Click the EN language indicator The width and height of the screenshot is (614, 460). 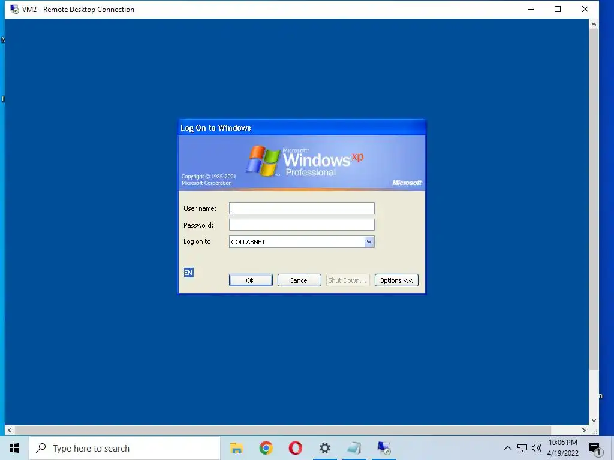point(188,273)
